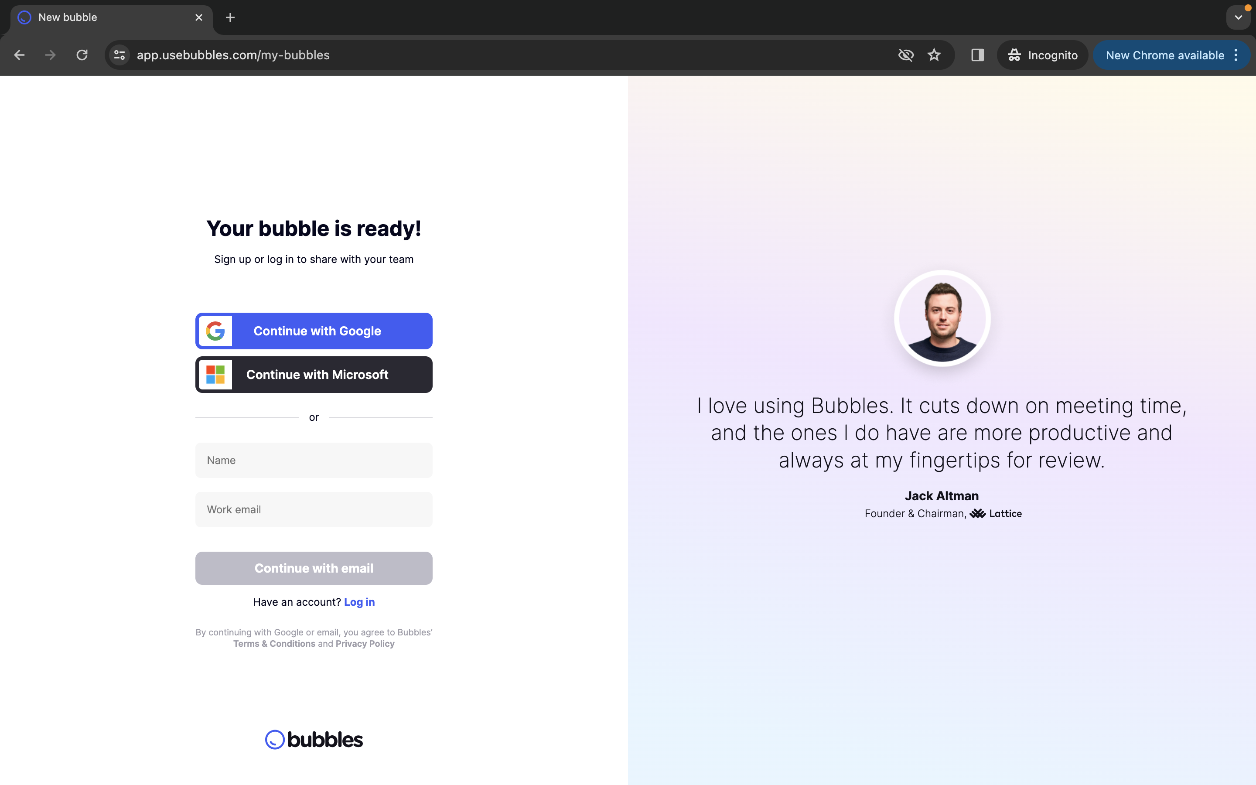Click the 'Continue with Microsoft' button
Viewport: 1256px width, 785px height.
click(314, 373)
